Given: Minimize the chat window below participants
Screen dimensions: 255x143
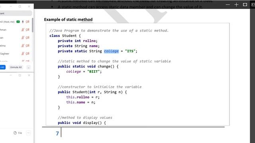Looking at the screenshot, I should [11, 75].
